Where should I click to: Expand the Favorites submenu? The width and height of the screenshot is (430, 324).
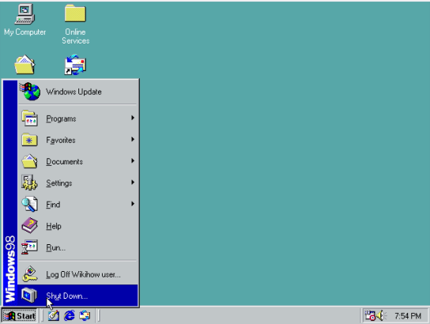coord(78,140)
